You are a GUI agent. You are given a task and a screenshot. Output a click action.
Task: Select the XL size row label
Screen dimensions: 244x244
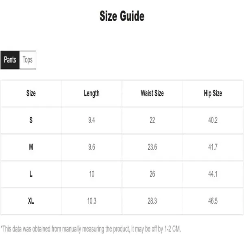pos(31,201)
